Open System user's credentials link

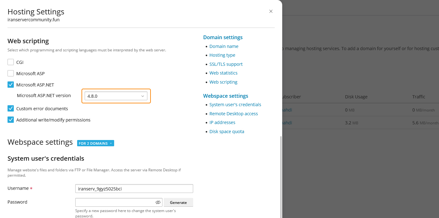235,105
